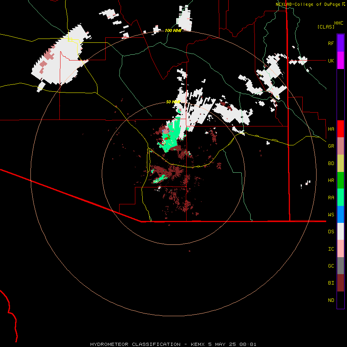
Task: Click the IC legend label
Action: pos(331,249)
